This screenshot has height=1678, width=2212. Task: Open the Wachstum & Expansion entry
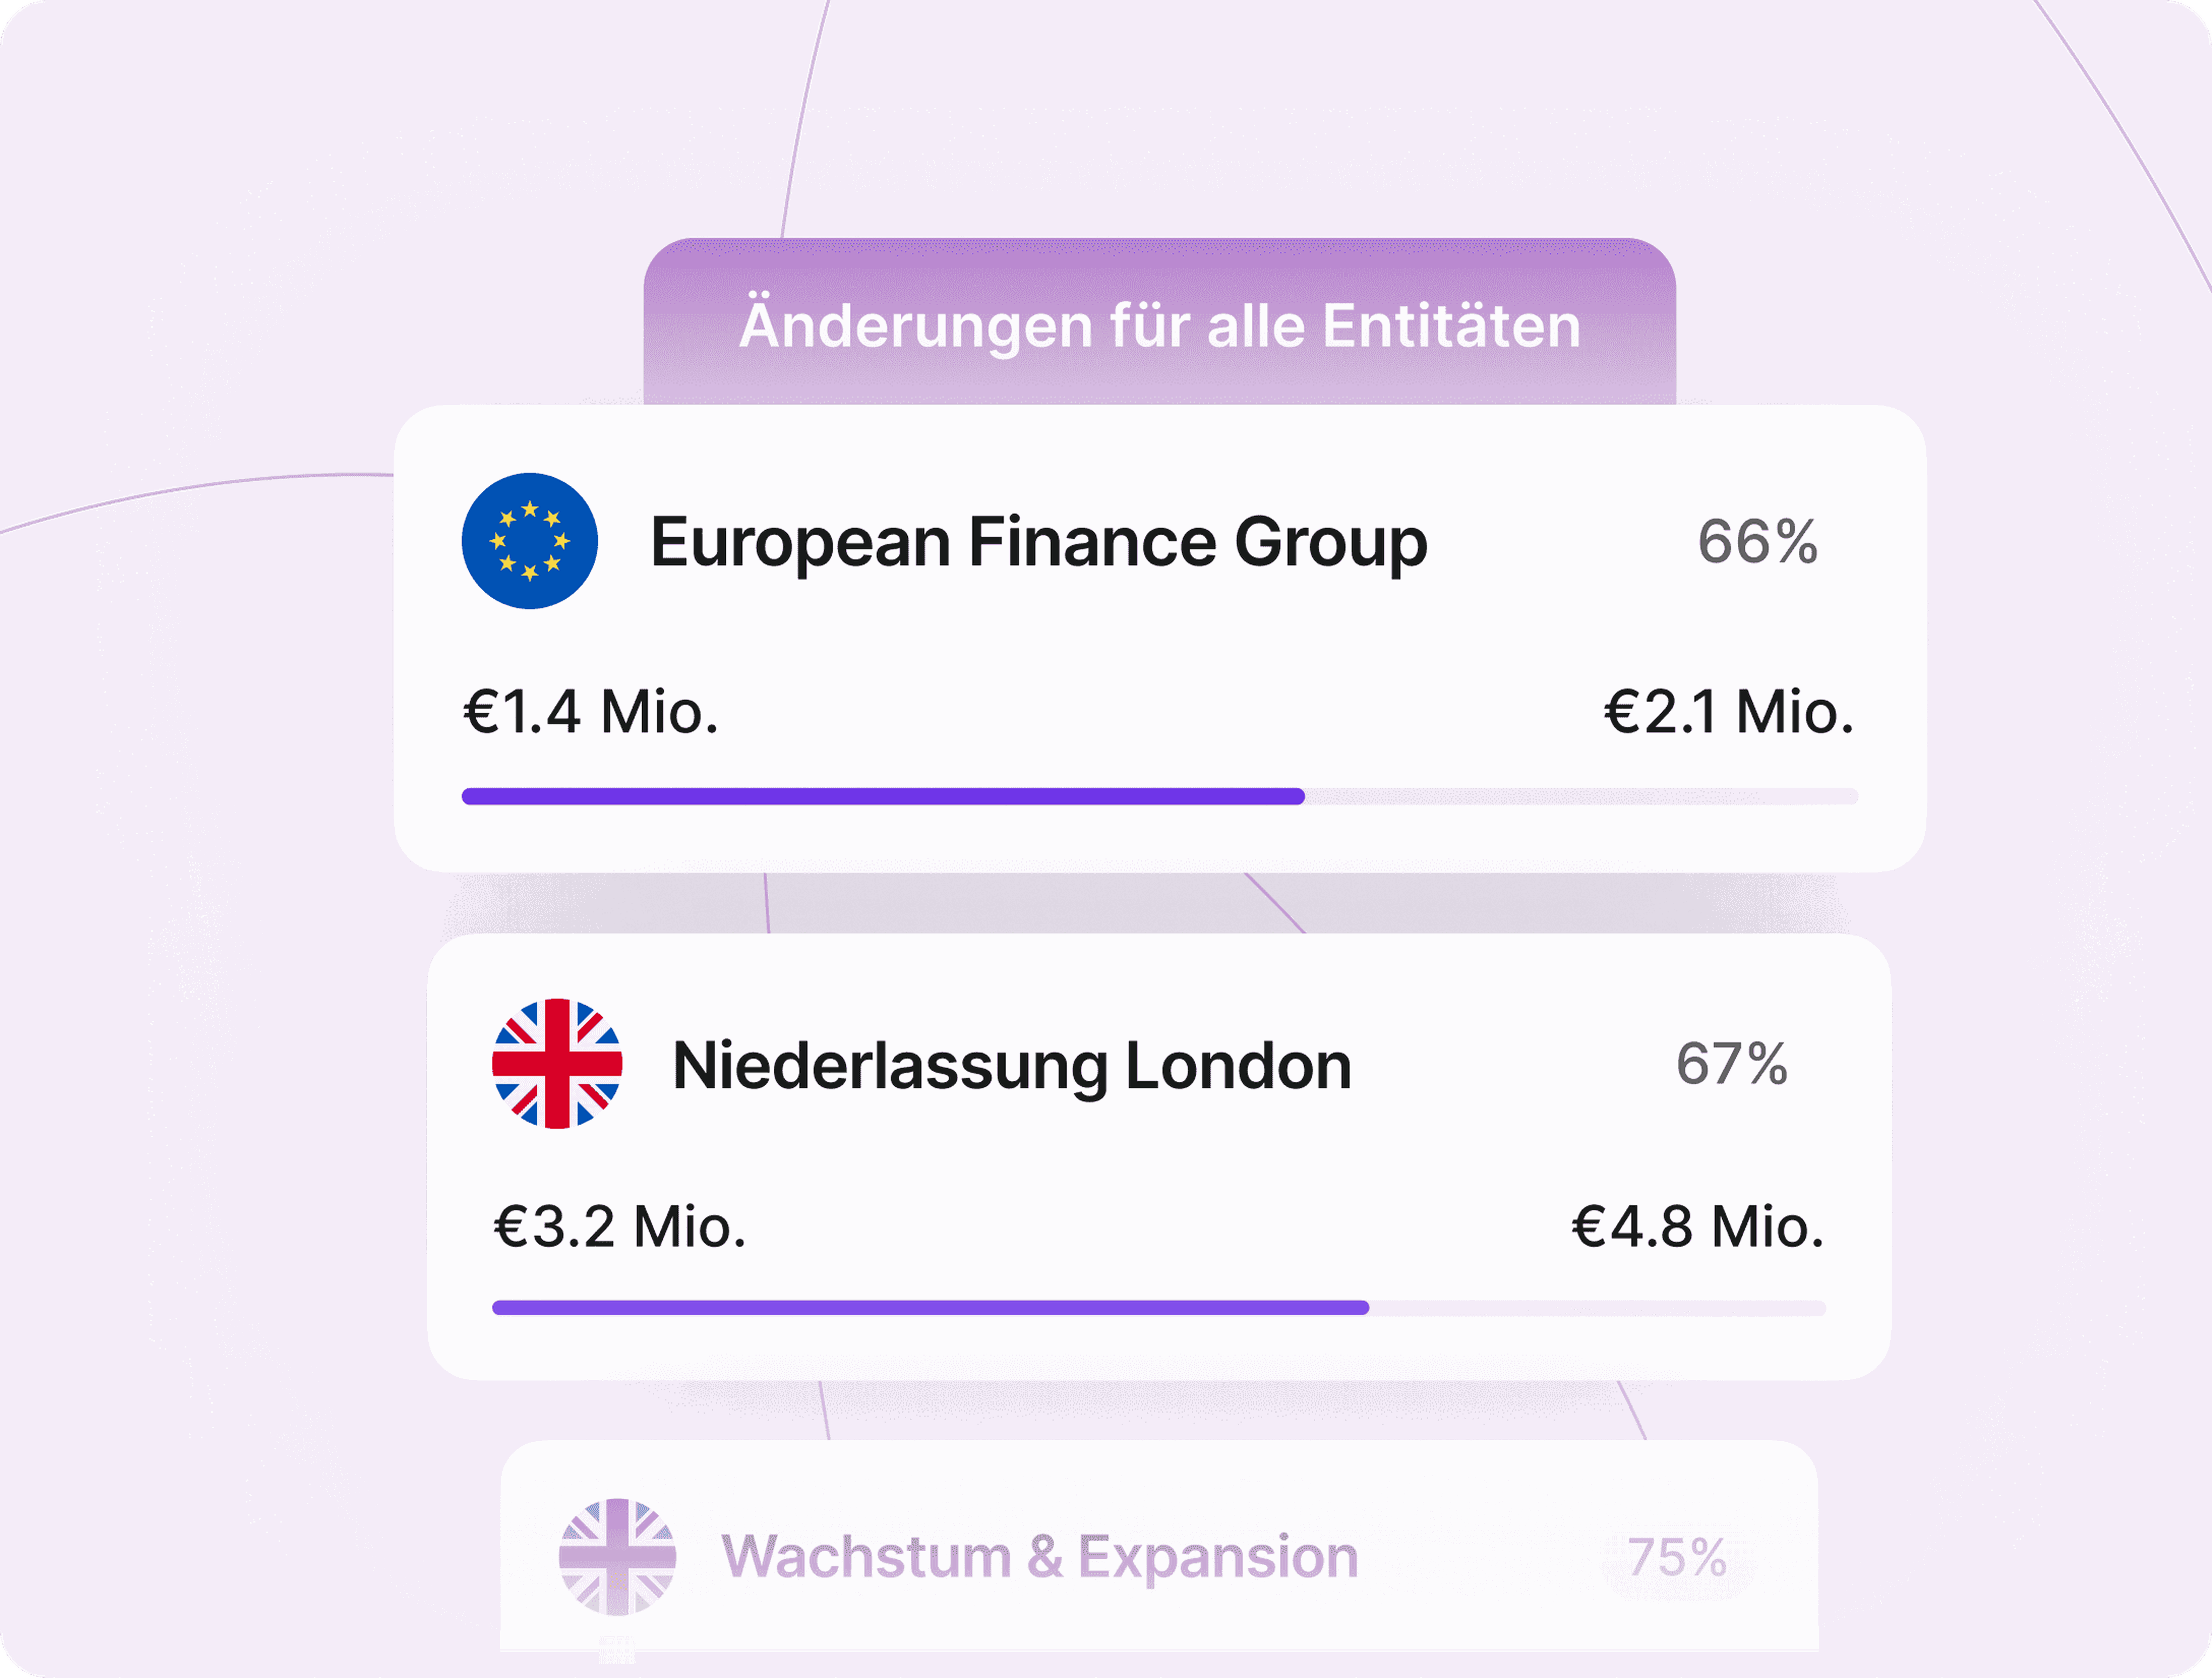[1039, 1557]
